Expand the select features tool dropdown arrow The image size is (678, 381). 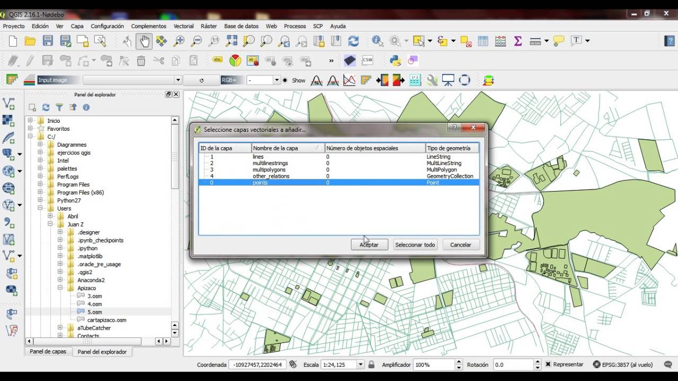[430, 41]
